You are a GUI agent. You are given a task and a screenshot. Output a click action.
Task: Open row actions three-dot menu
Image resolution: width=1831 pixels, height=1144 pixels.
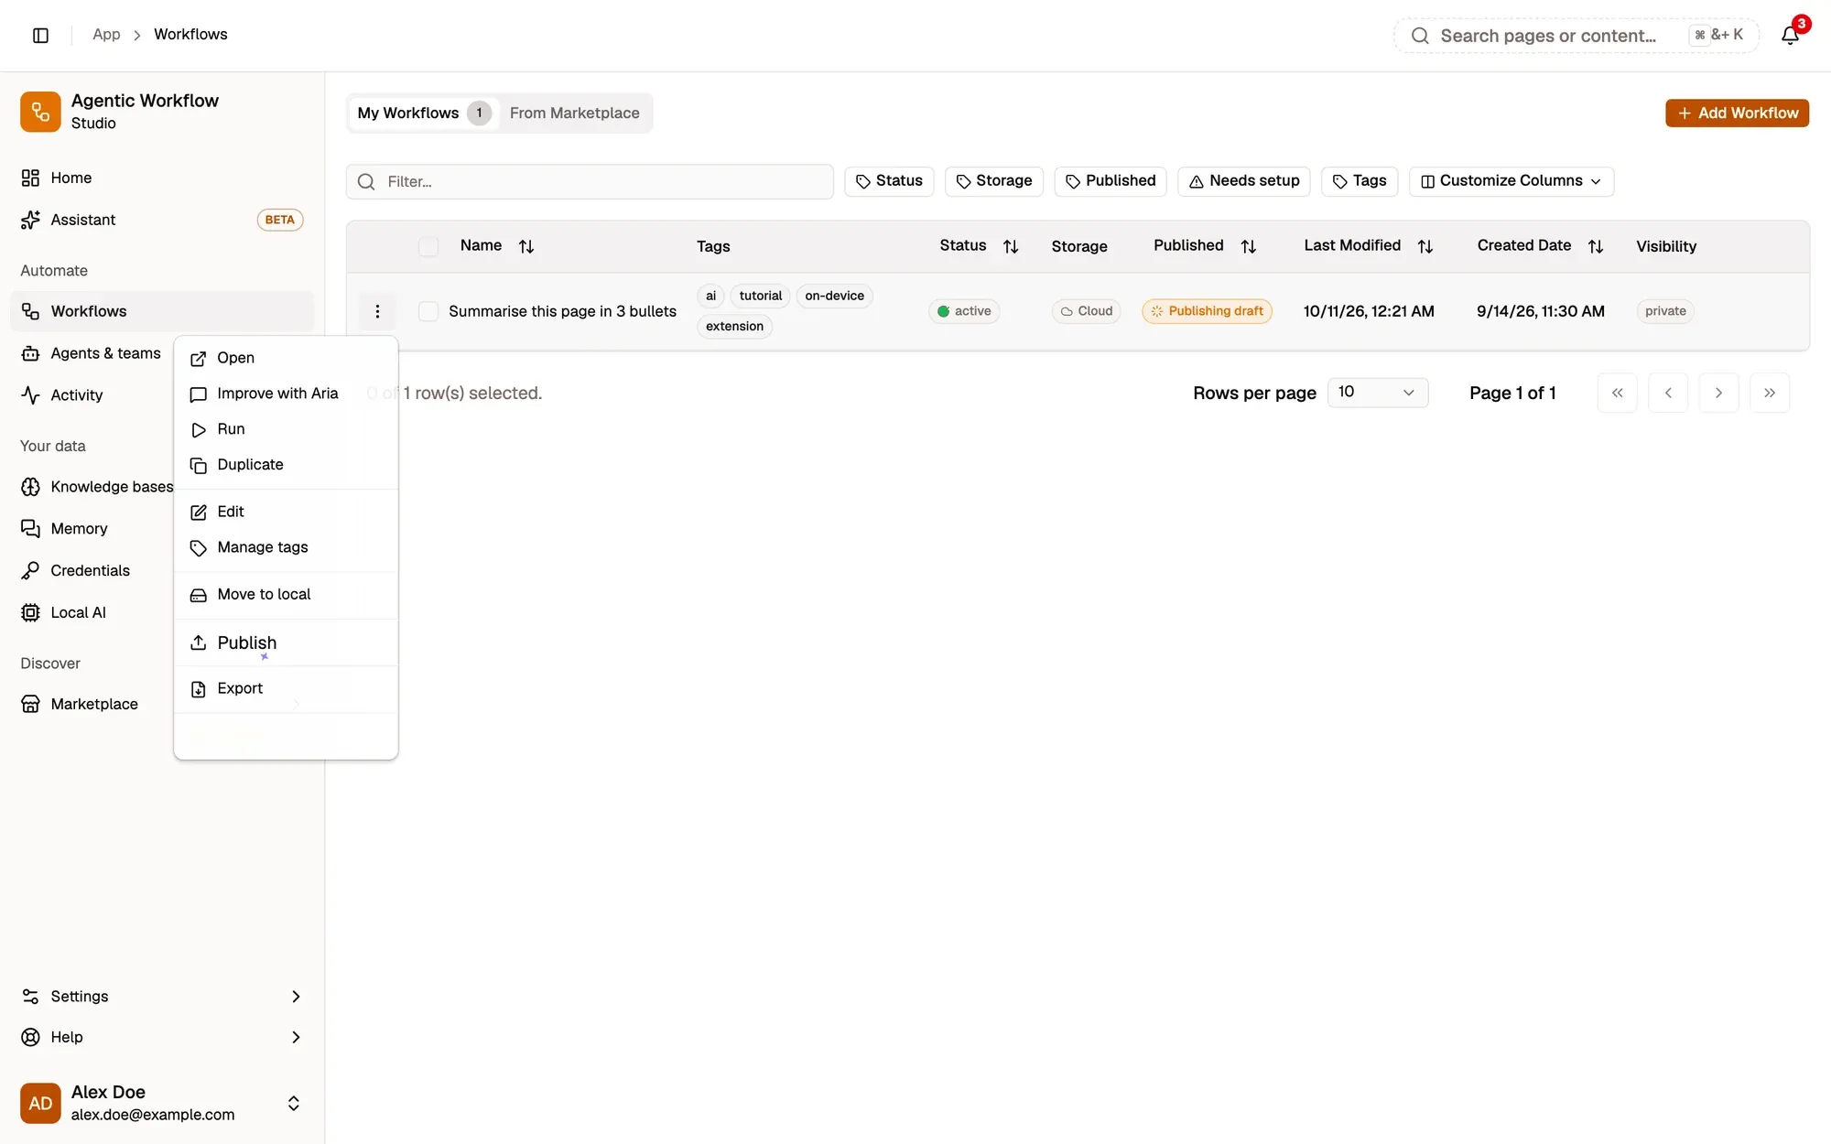(377, 311)
